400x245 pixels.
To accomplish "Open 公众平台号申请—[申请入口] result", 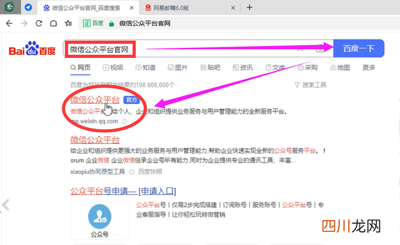I will click(x=123, y=191).
